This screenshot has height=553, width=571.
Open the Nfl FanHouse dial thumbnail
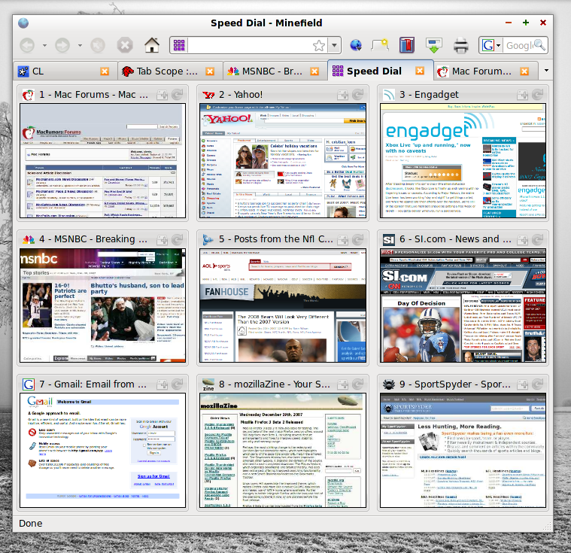(283, 305)
